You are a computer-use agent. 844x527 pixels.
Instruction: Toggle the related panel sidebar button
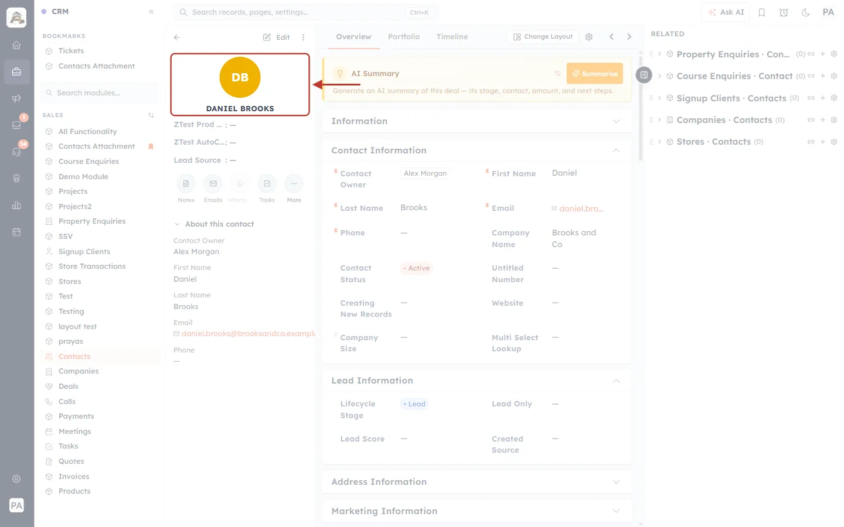pos(644,75)
